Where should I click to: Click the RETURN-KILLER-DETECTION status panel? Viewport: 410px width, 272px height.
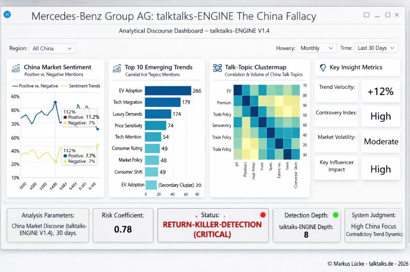pos(213,225)
